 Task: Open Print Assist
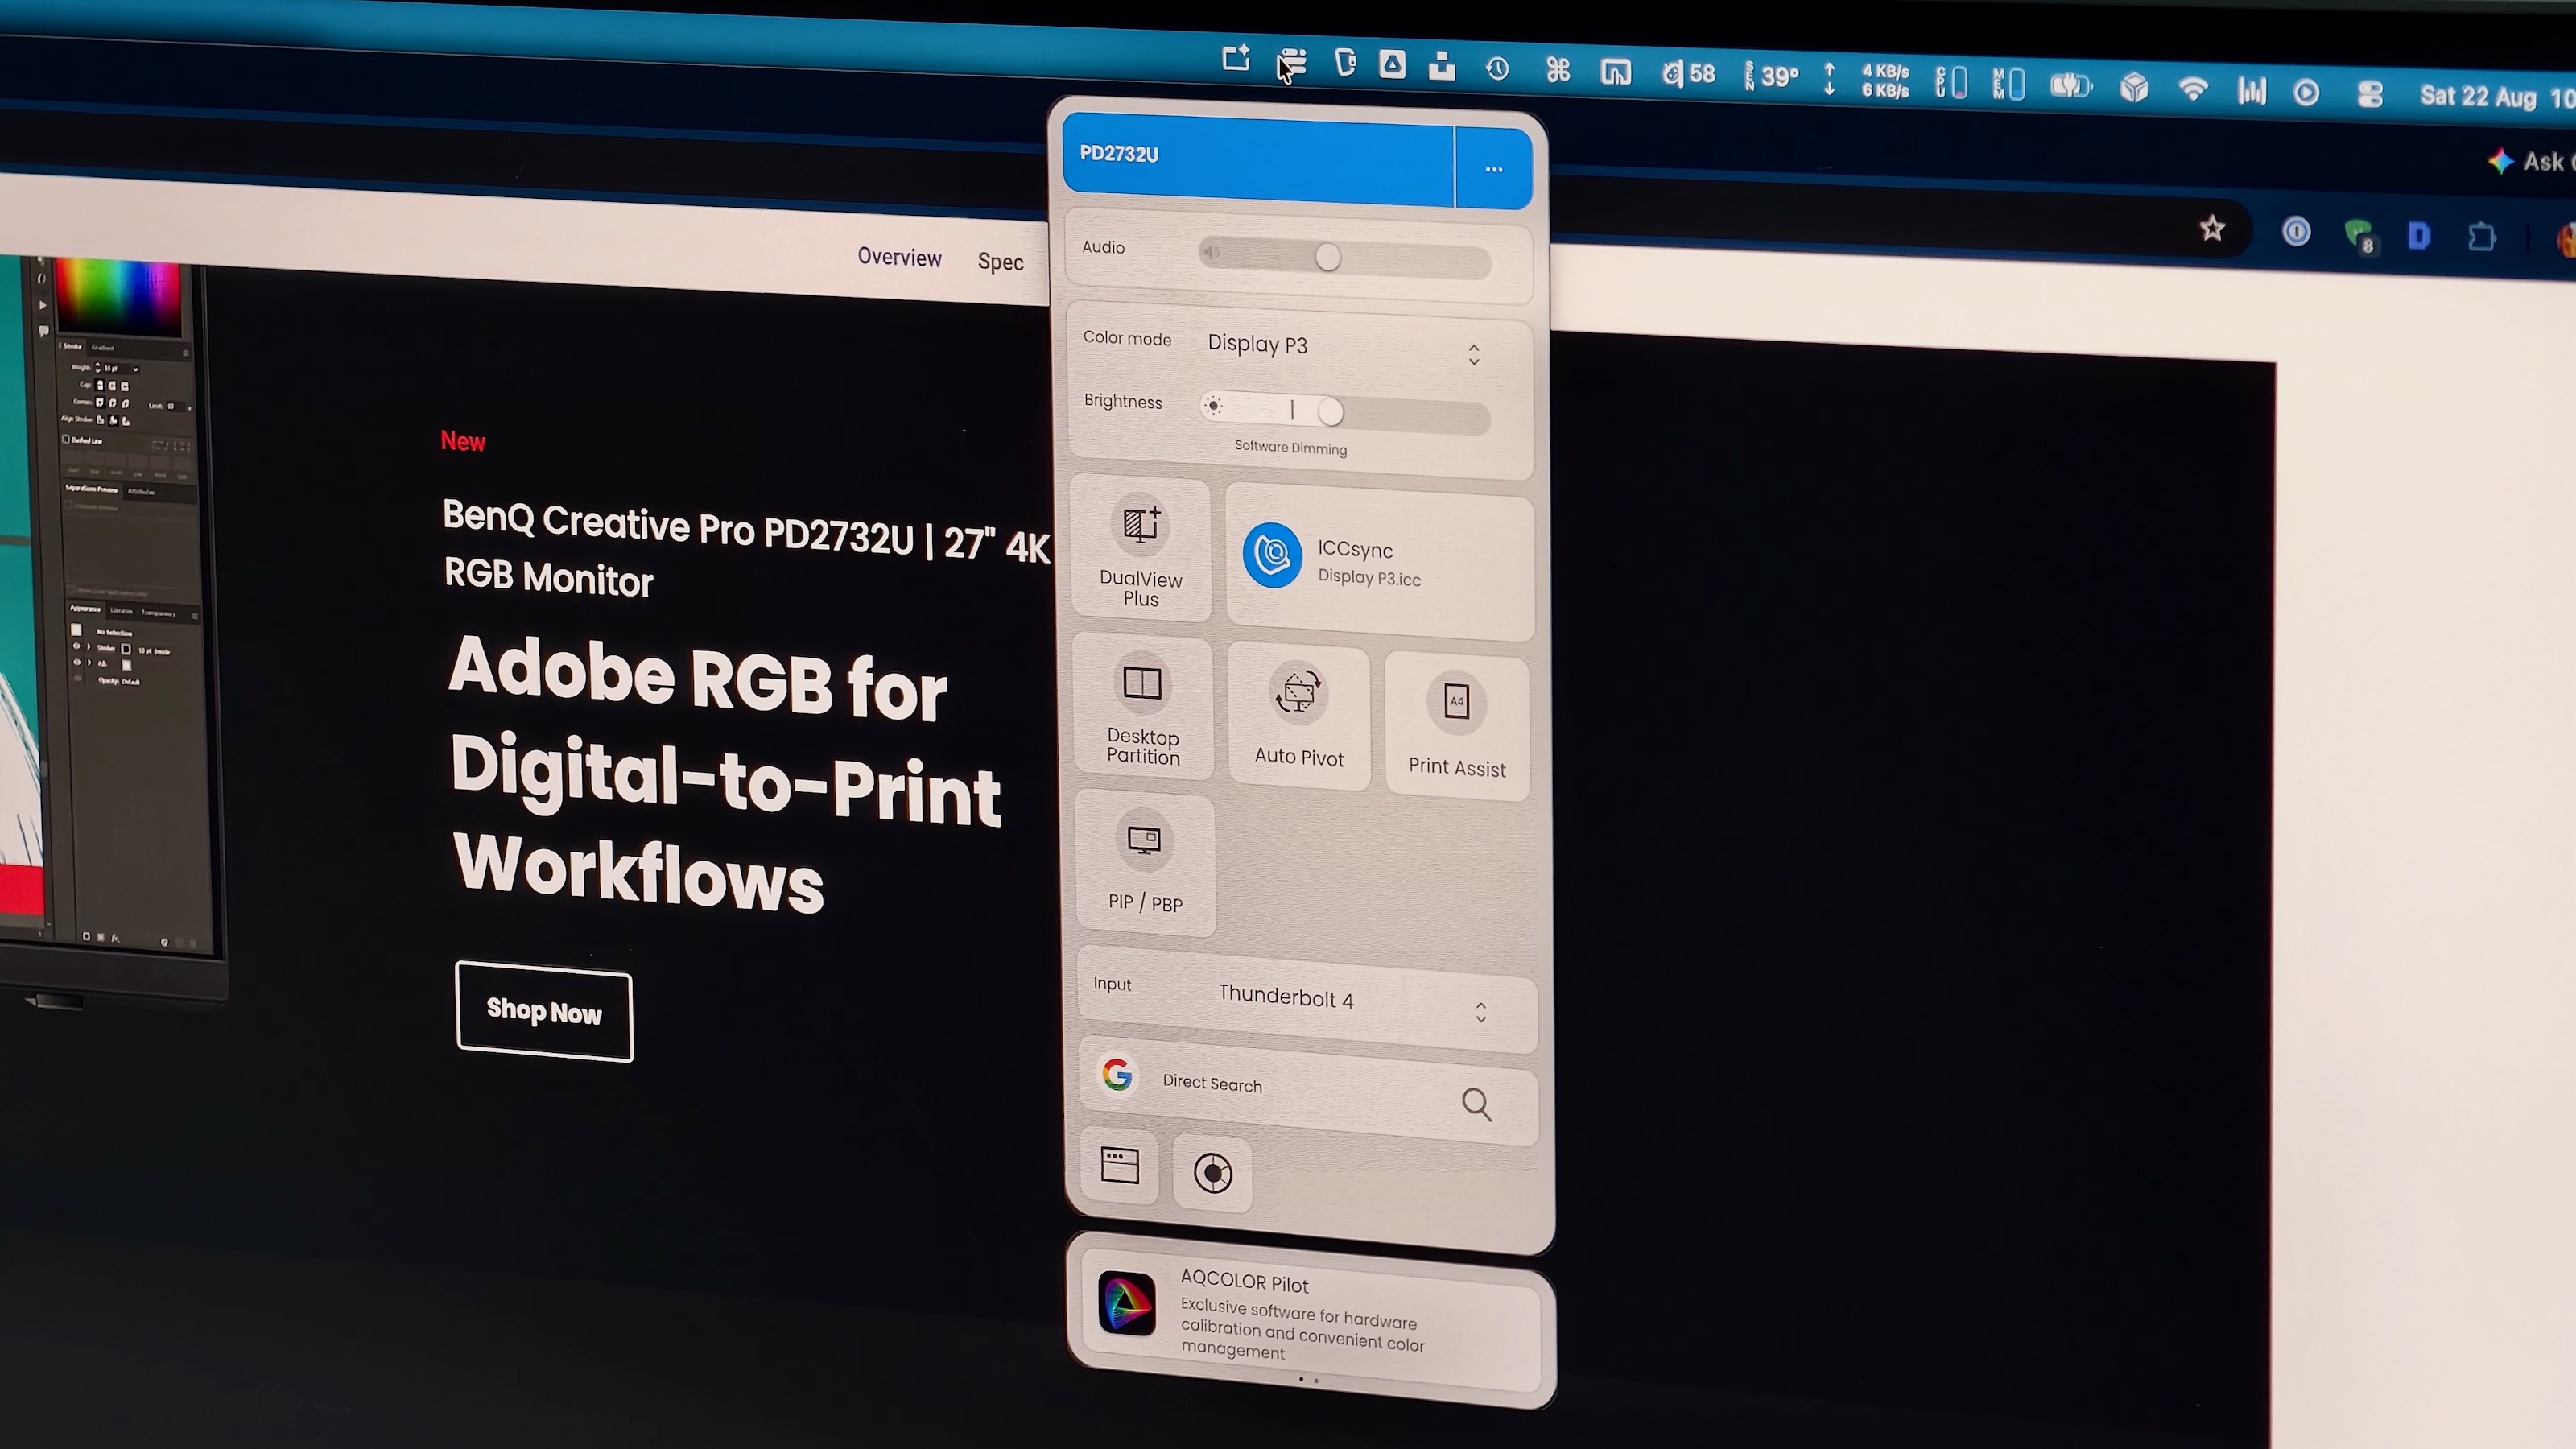tap(1457, 726)
